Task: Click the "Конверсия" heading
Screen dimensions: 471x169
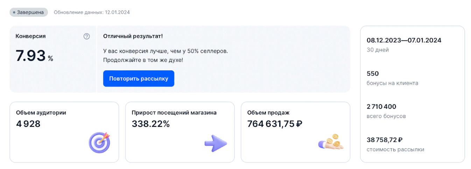Action: point(30,36)
